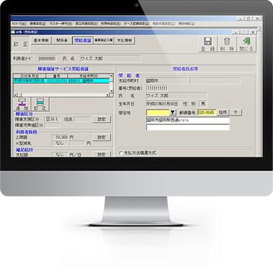The image size is (273, 267).
Task: Click the 登録 floppy disk save icon
Action: pos(208,44)
